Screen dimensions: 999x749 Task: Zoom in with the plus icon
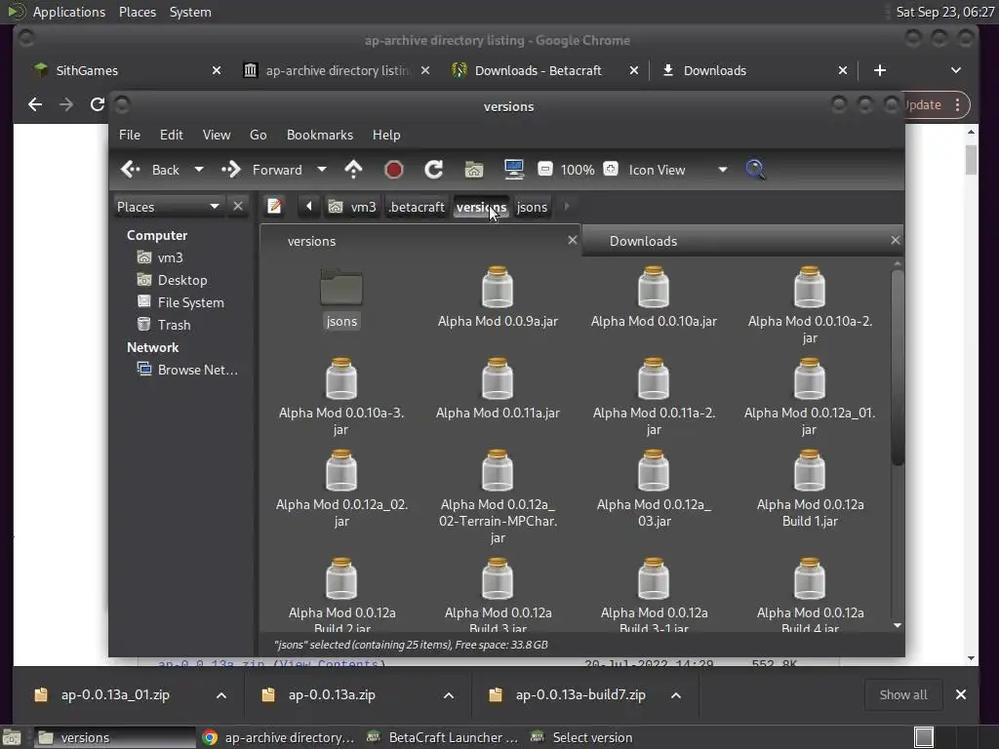click(611, 170)
